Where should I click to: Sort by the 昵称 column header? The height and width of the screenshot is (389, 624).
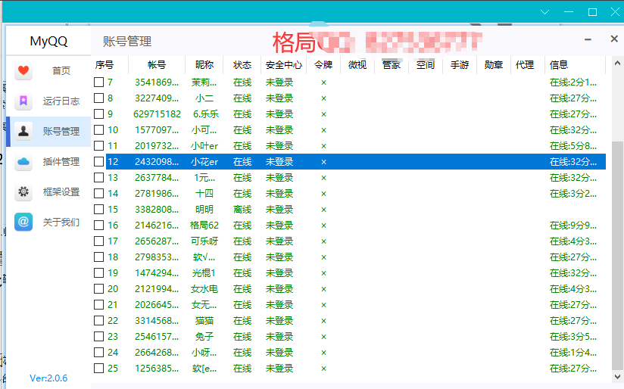pos(204,65)
